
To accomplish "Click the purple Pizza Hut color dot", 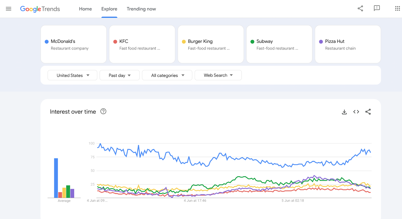I will point(321,42).
